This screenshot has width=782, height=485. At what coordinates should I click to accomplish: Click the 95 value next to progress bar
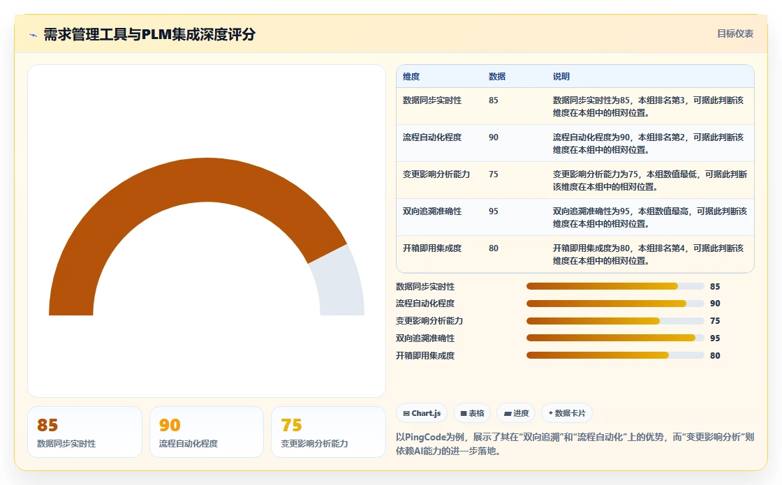coord(715,338)
